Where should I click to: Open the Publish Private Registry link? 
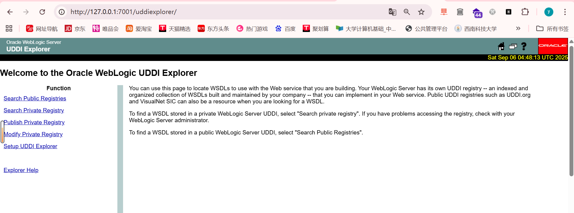click(34, 122)
